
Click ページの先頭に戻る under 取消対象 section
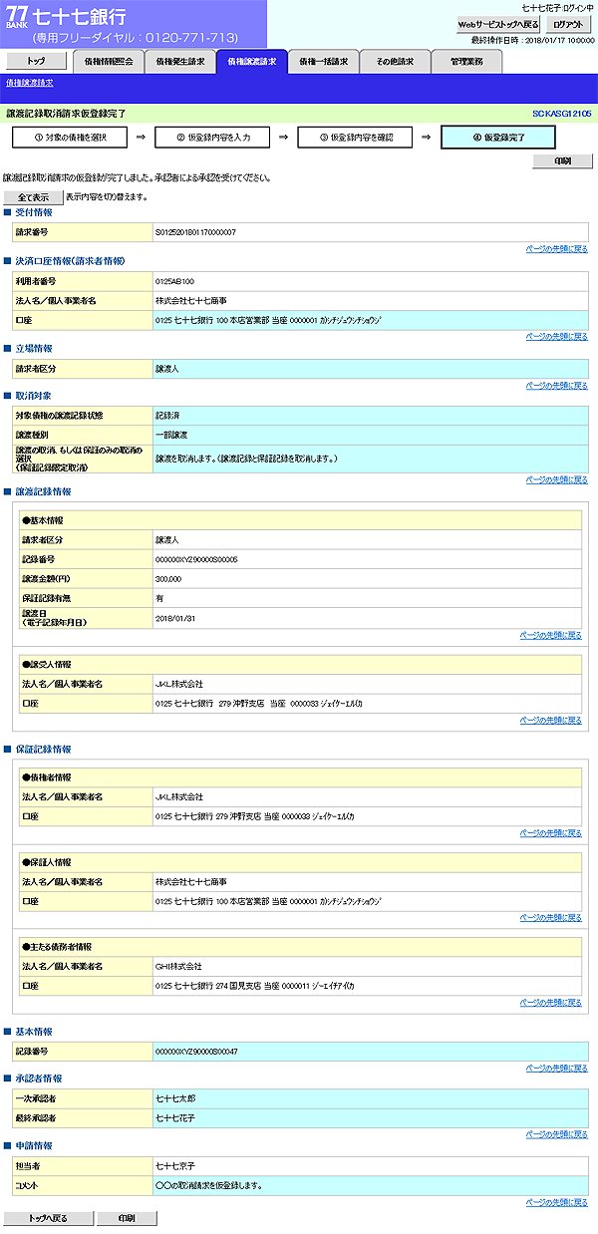(556, 479)
